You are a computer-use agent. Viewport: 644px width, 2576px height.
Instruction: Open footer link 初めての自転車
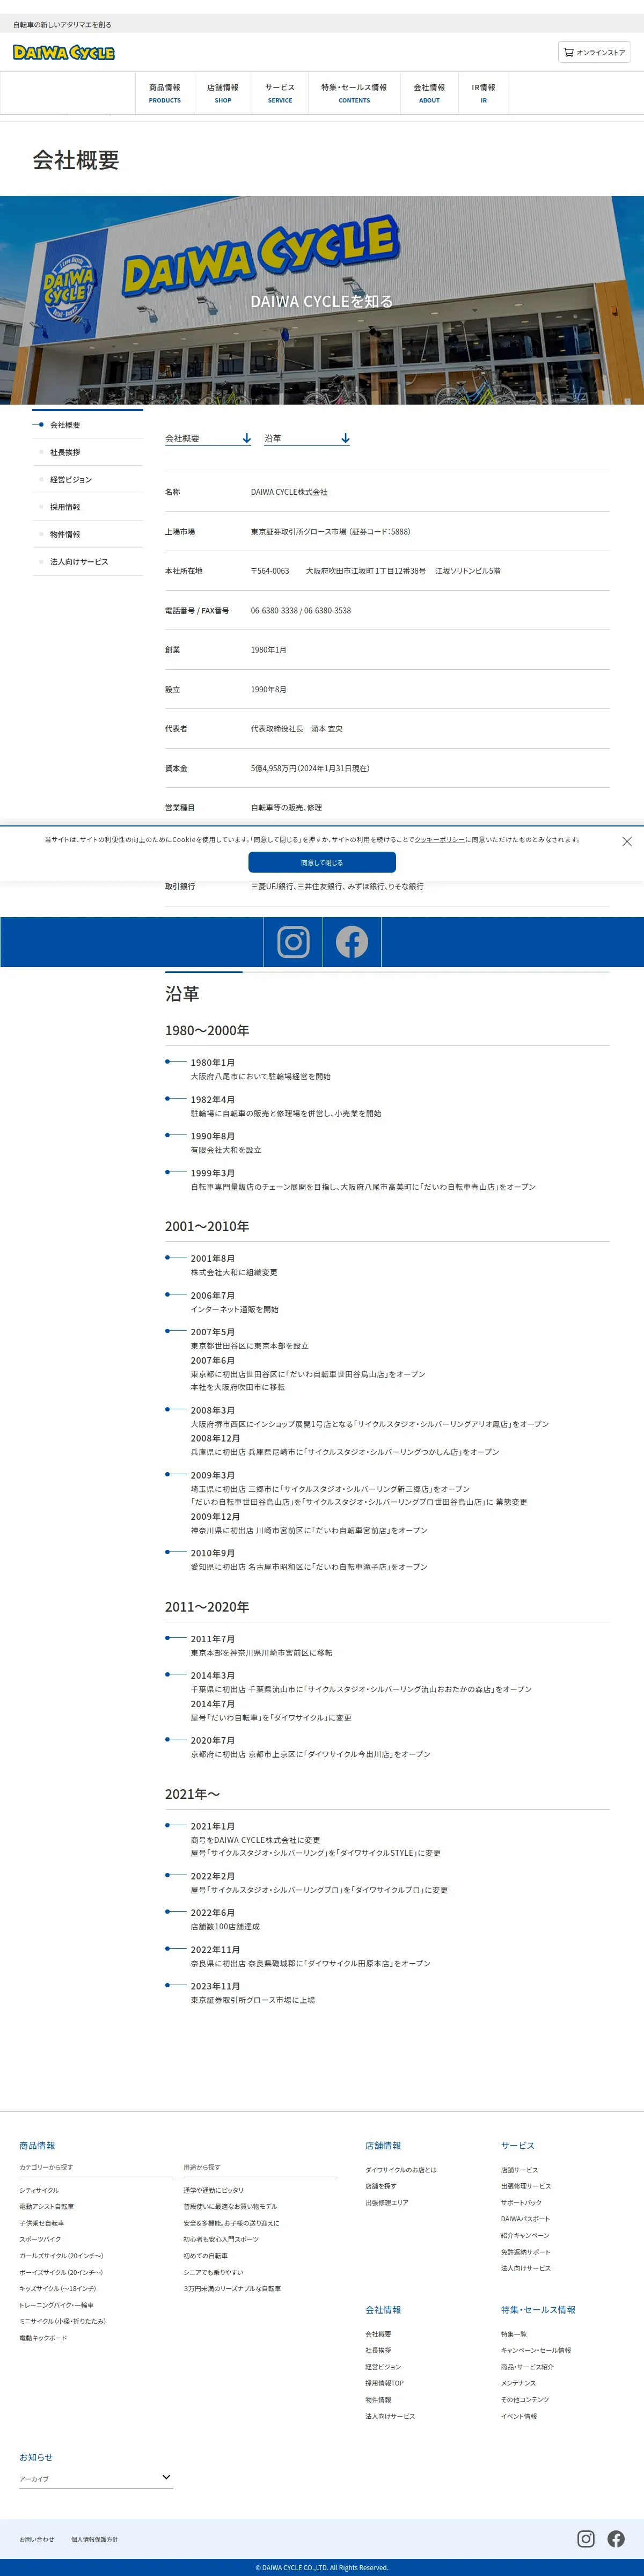[205, 2256]
